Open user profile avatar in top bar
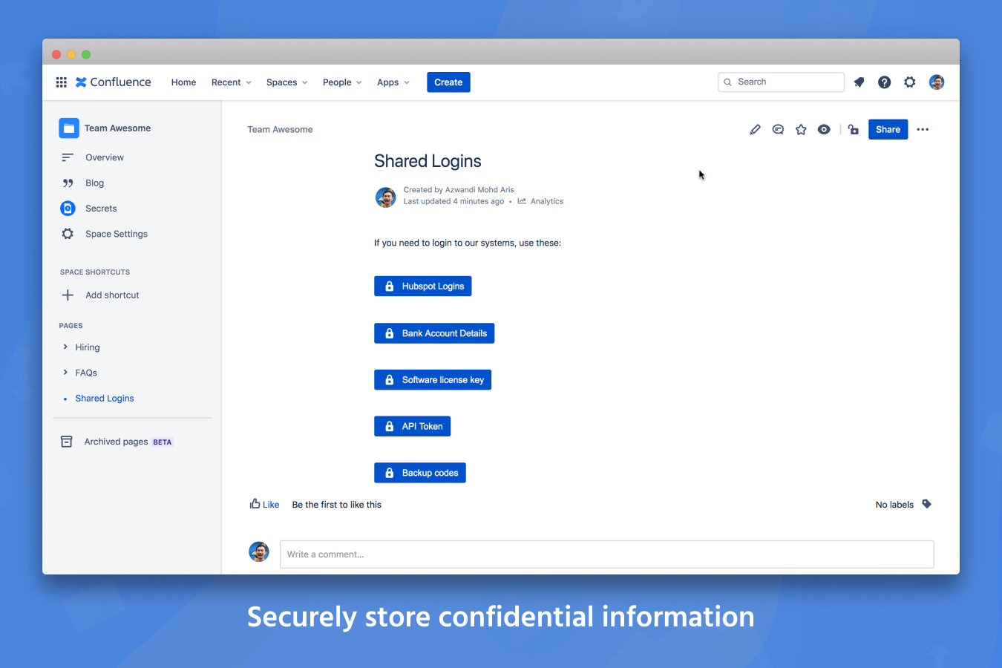The width and height of the screenshot is (1002, 668). click(937, 82)
